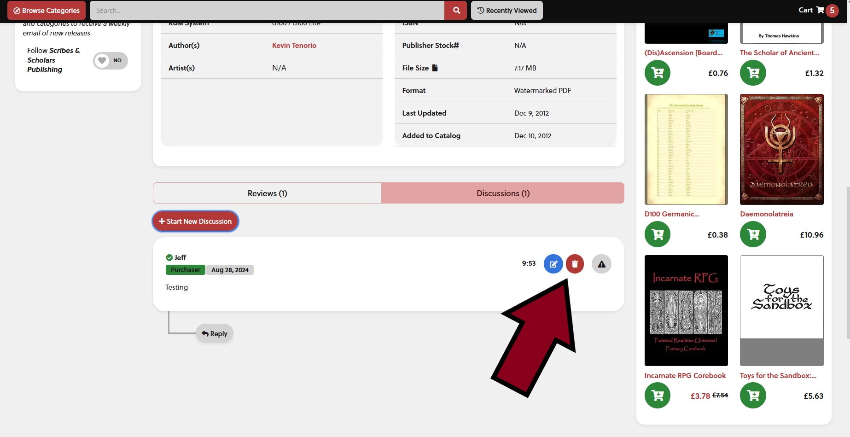The image size is (850, 437).
Task: Open Browse Categories menu
Action: 47,10
